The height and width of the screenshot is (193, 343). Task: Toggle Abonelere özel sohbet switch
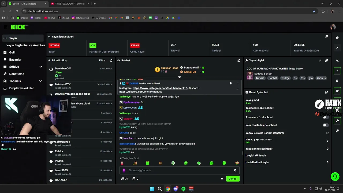[x=326, y=117]
